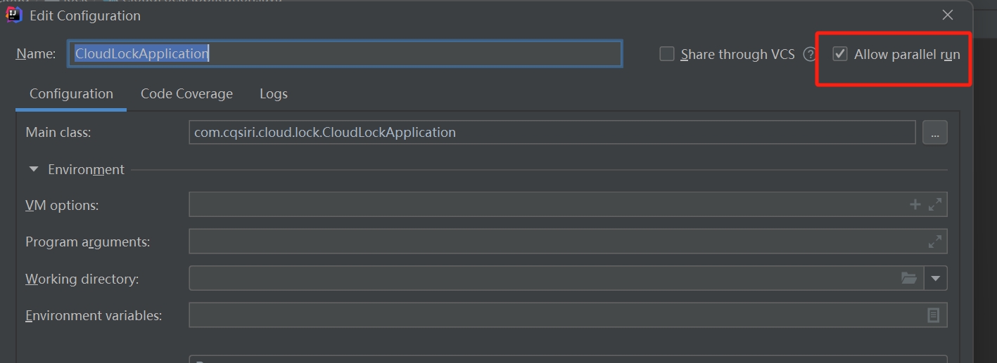Expand the Program arguments field editor

[x=934, y=242]
